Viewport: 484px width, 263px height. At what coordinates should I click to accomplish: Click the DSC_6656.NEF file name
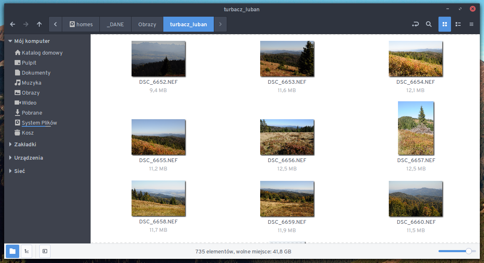(287, 160)
